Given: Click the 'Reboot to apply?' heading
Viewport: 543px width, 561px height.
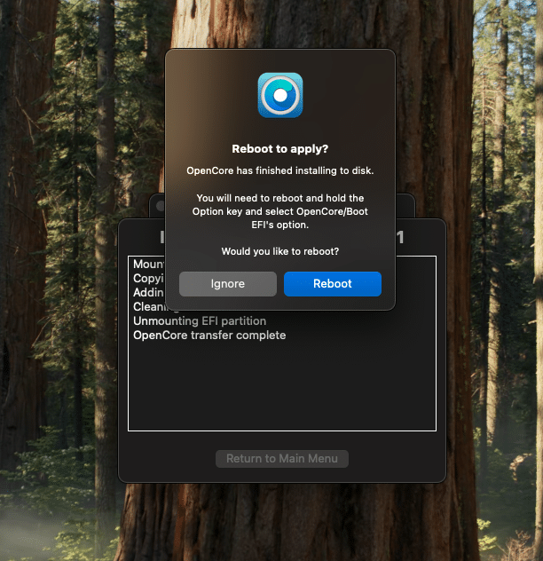Looking at the screenshot, I should [x=280, y=149].
